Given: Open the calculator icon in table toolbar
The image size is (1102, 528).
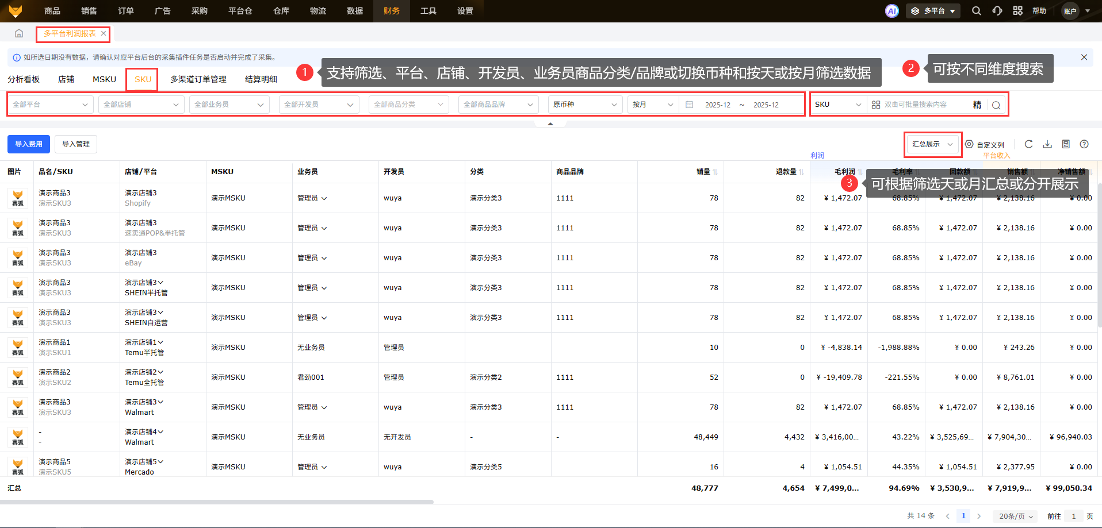Looking at the screenshot, I should coord(1065,144).
